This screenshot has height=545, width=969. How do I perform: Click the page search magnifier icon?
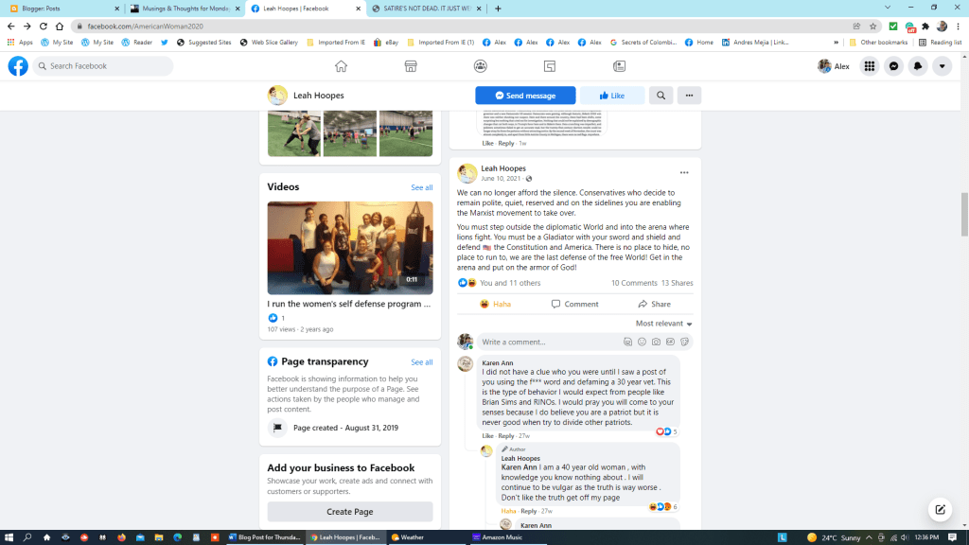coord(661,96)
